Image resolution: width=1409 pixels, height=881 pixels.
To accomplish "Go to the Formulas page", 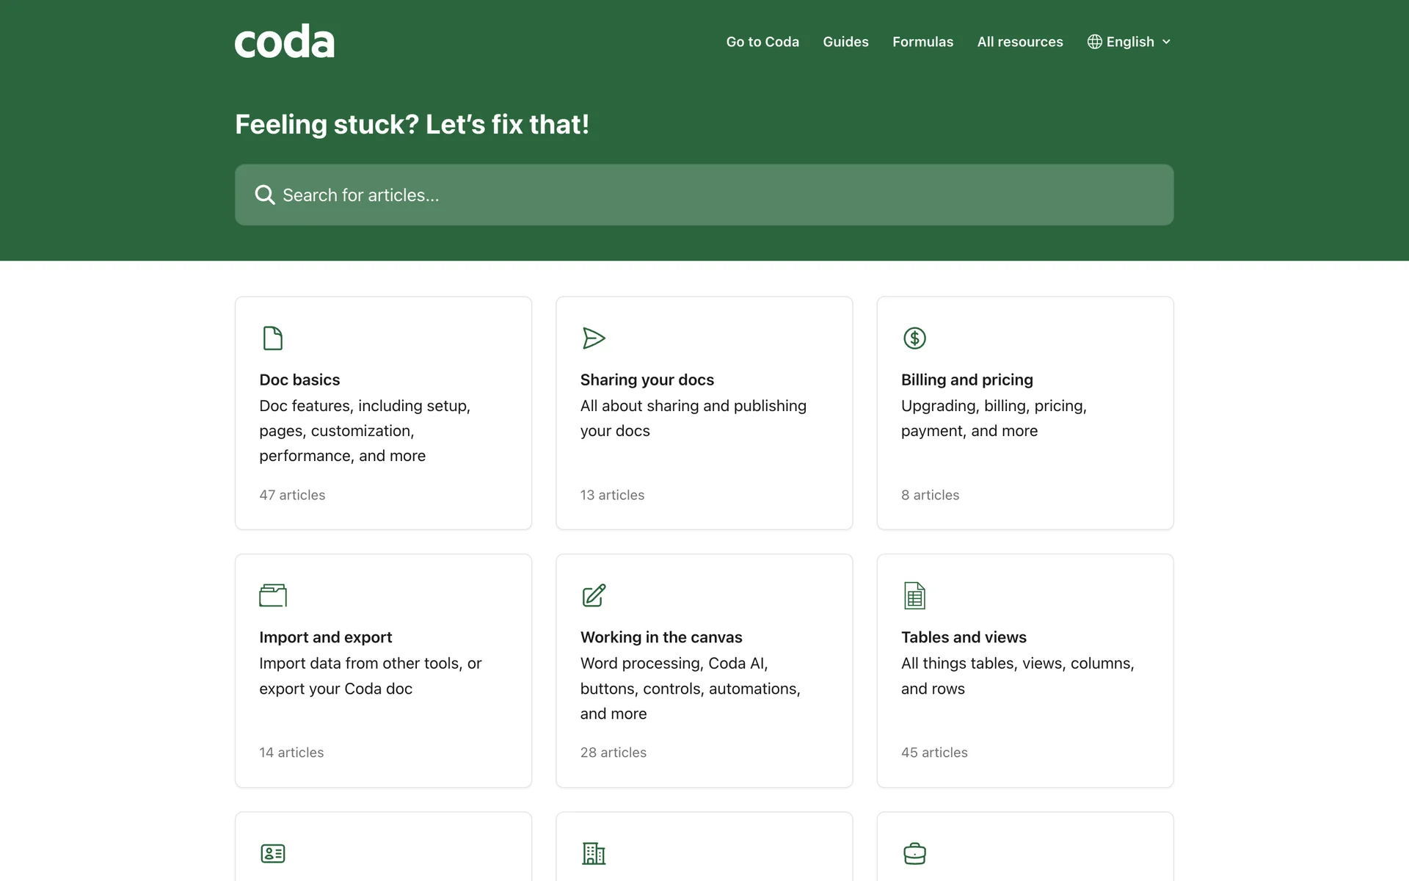I will tap(922, 42).
